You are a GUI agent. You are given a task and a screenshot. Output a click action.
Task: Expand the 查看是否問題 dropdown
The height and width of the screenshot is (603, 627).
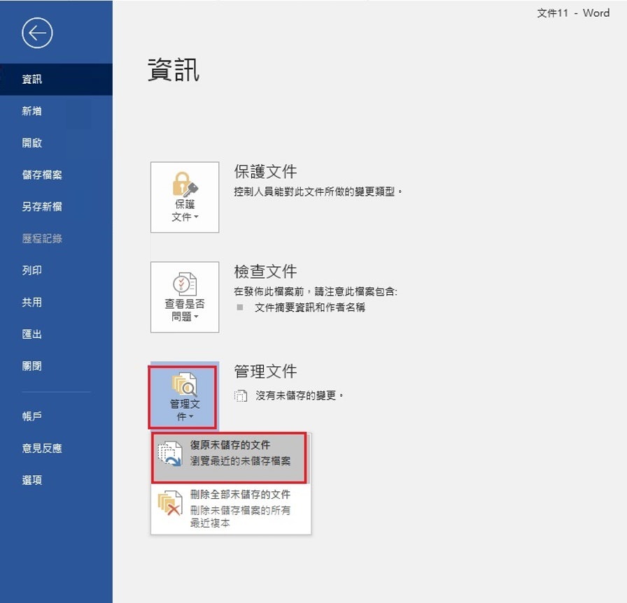(185, 310)
